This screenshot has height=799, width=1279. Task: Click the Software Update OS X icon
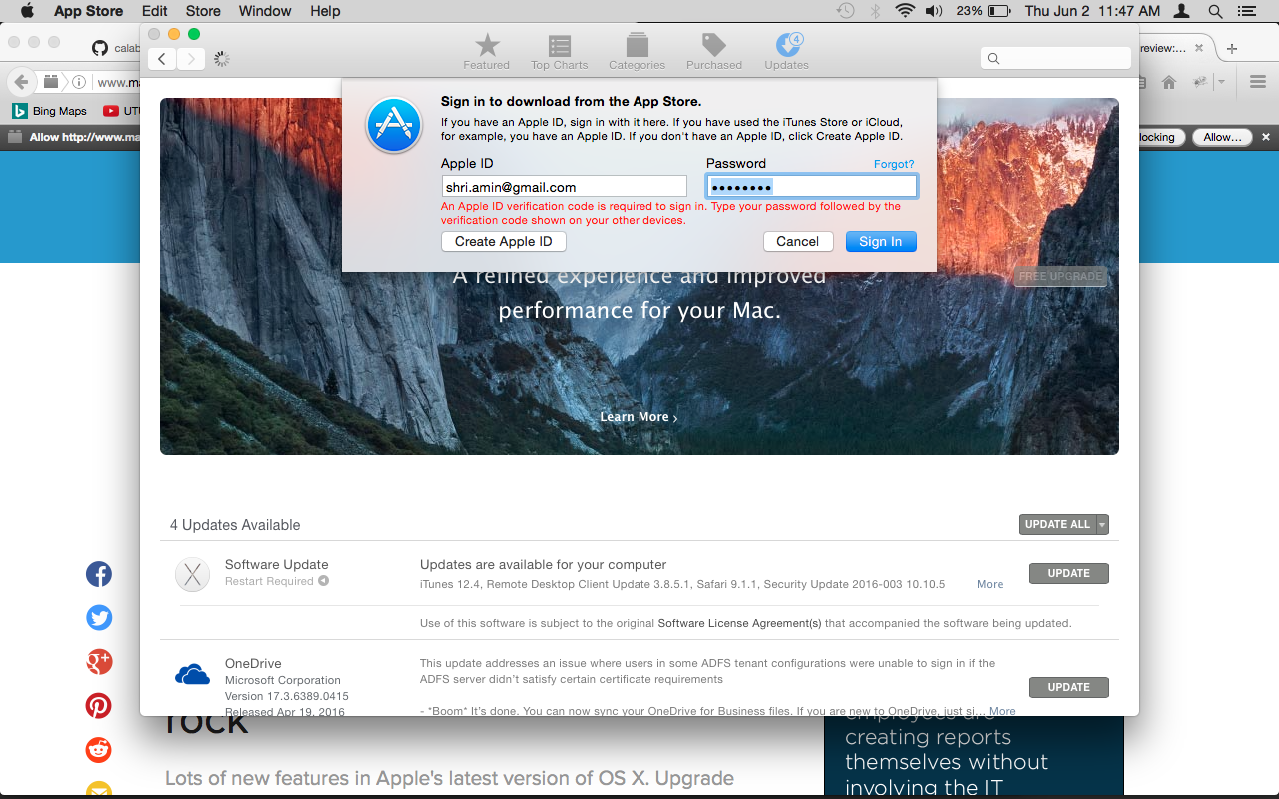point(192,575)
